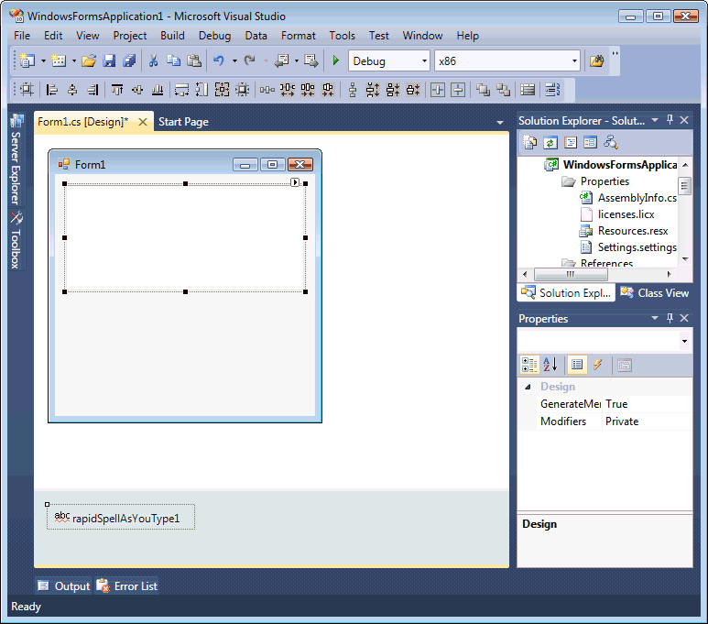
Task: Click the Align to Grid layout icon
Action: pyautogui.click(x=27, y=90)
